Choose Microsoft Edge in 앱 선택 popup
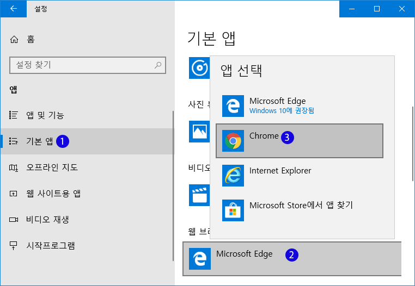The height and width of the screenshot is (286, 415). click(300, 106)
